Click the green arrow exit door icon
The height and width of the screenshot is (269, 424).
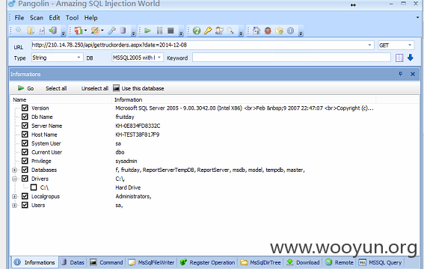(53, 30)
